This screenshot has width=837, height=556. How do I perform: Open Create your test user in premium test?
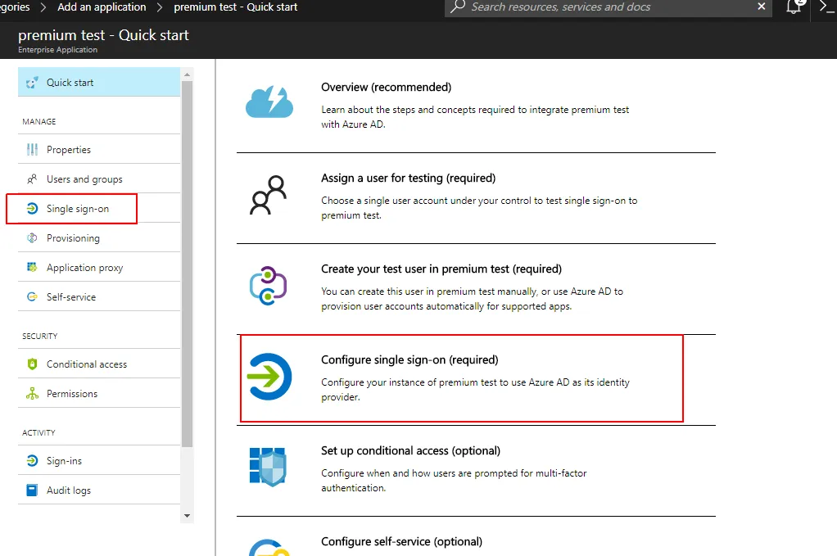[441, 269]
